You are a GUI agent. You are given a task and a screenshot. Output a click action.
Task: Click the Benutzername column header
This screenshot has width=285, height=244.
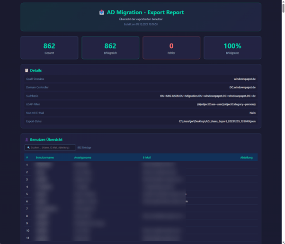coord(45,157)
